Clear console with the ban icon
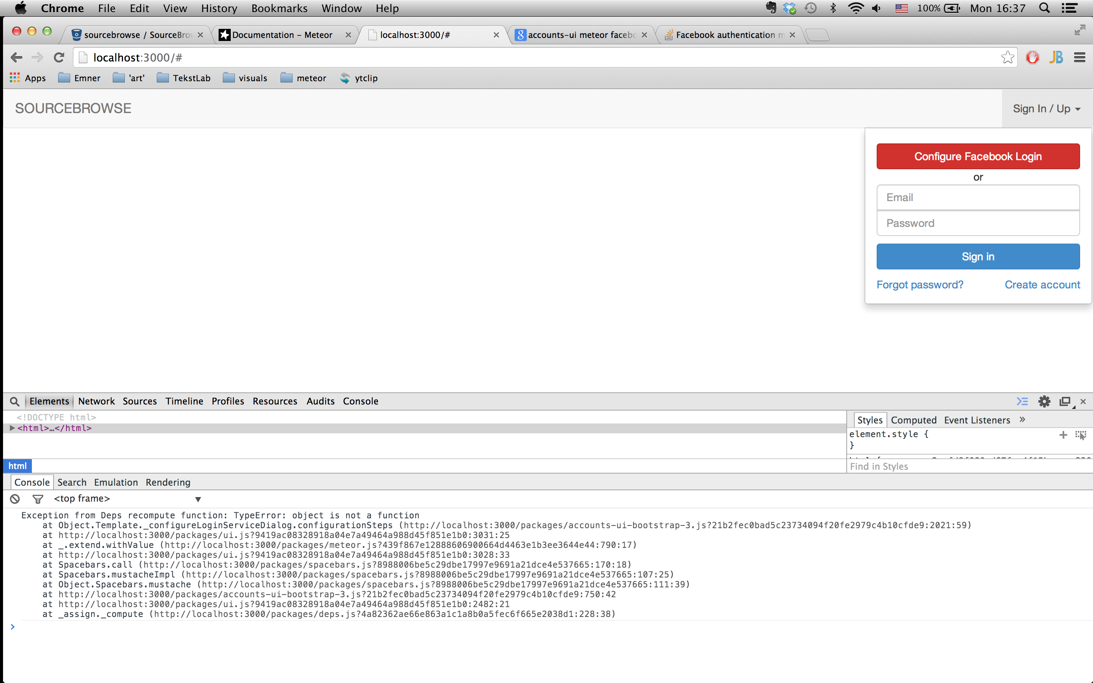 pyautogui.click(x=15, y=499)
